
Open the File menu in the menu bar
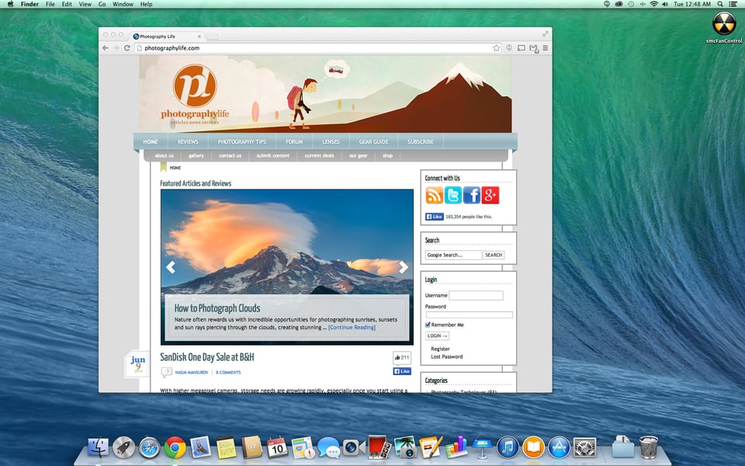[50, 4]
